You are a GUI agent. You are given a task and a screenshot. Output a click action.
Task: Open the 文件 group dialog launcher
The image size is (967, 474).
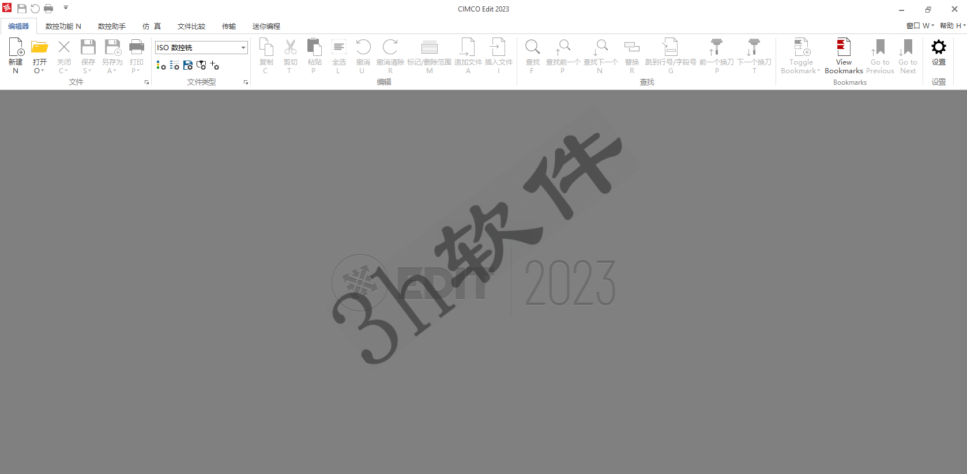point(146,82)
